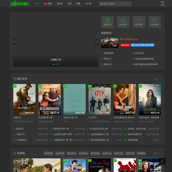Open the Neighborhood poster thumbnail
Screen dimensions: 172x172
(x=50, y=99)
